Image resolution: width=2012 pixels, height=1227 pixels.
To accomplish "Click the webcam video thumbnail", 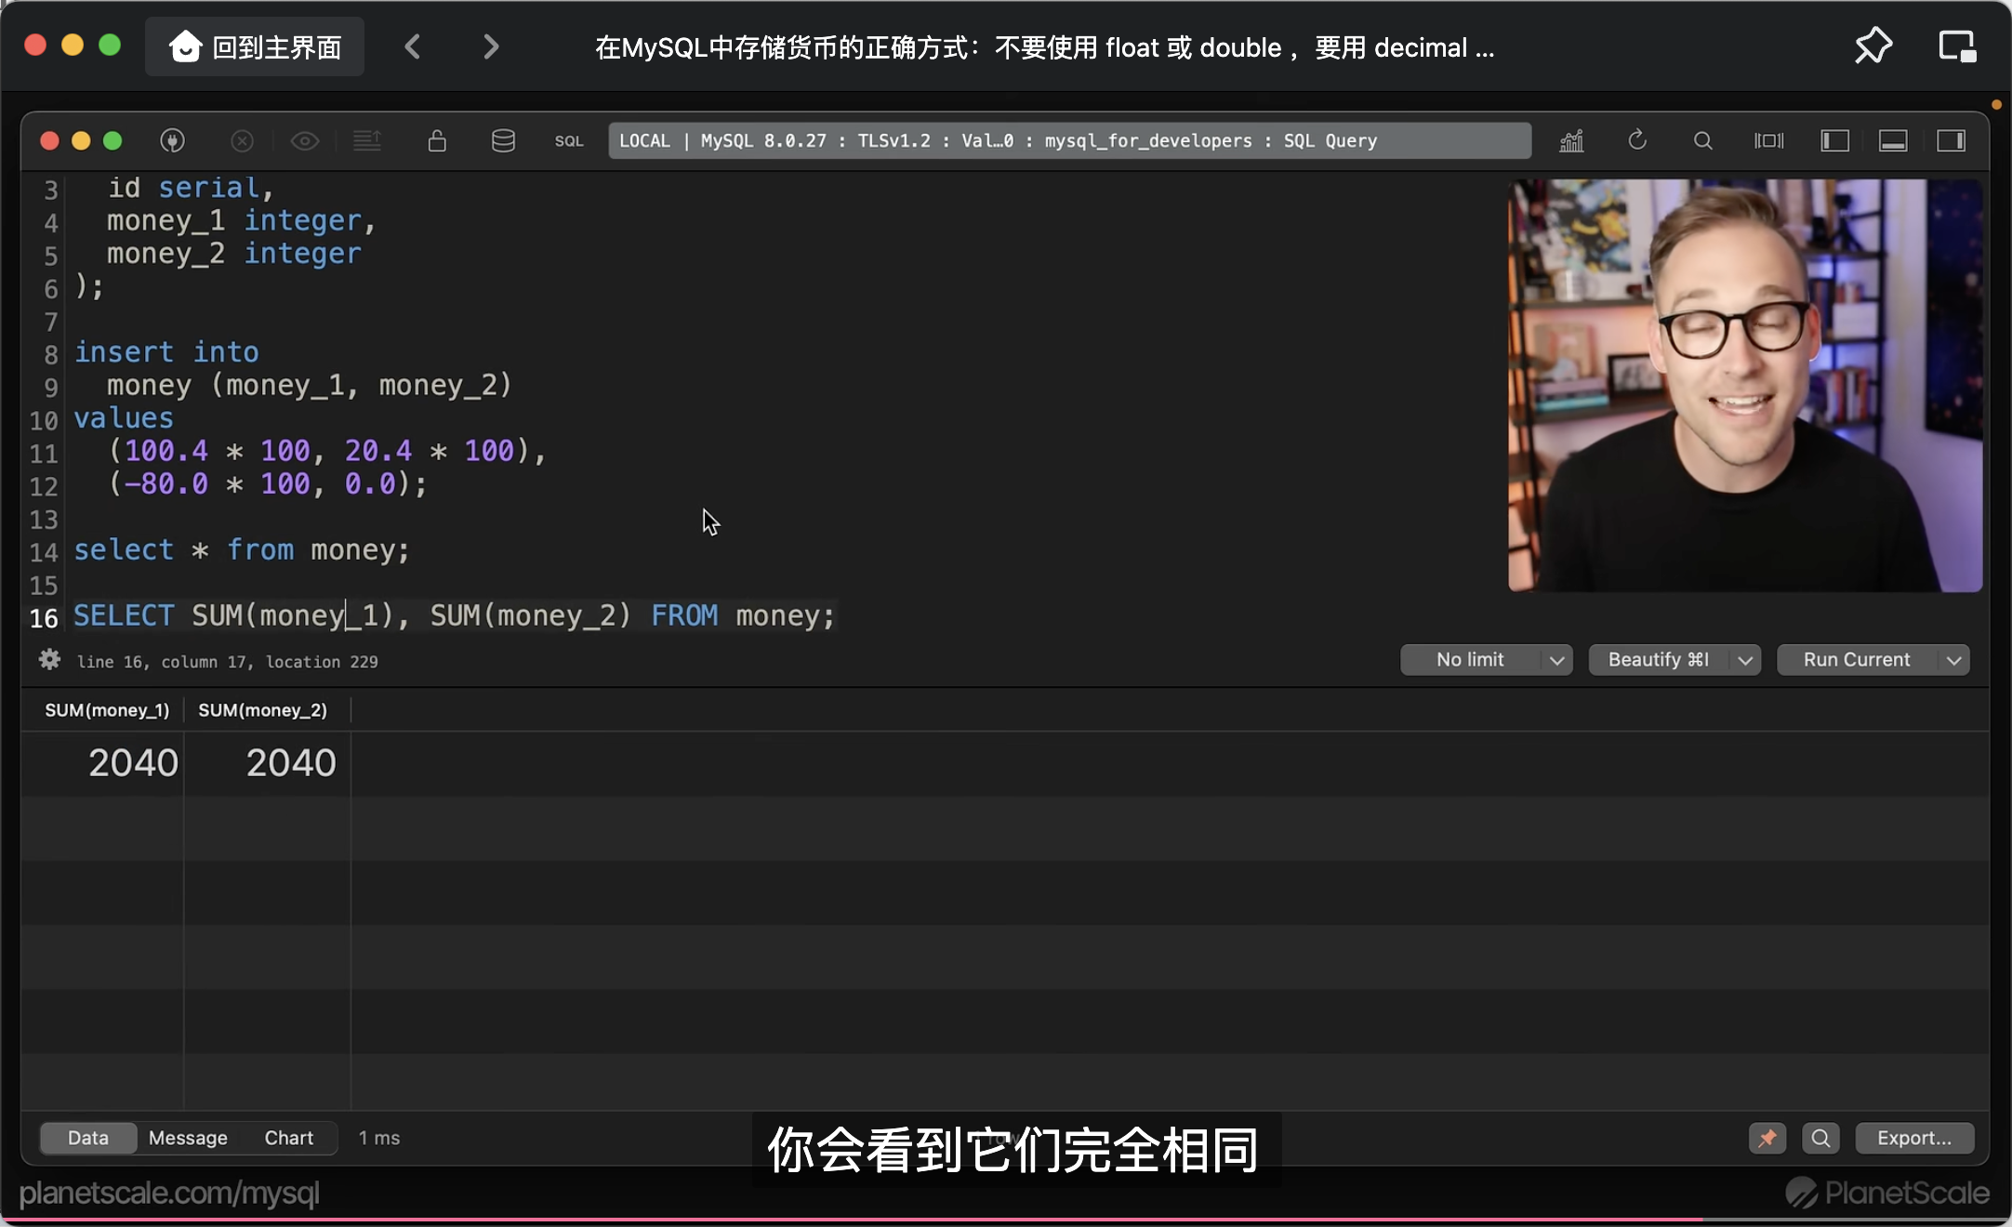I will 1744,385.
